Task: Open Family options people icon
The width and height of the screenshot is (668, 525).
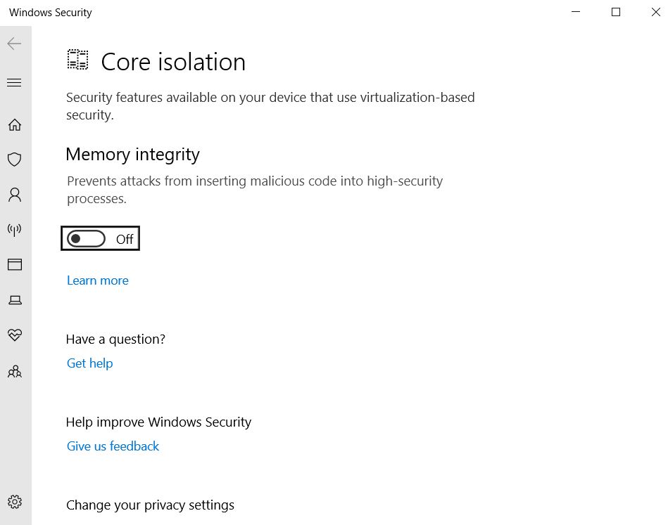Action: 15,371
